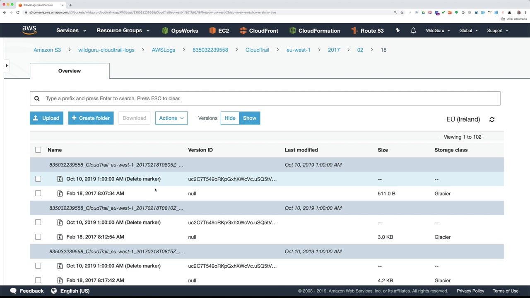Screen dimensions: 530x298
Task: Open the EC2 shortcut
Action: coord(219,31)
